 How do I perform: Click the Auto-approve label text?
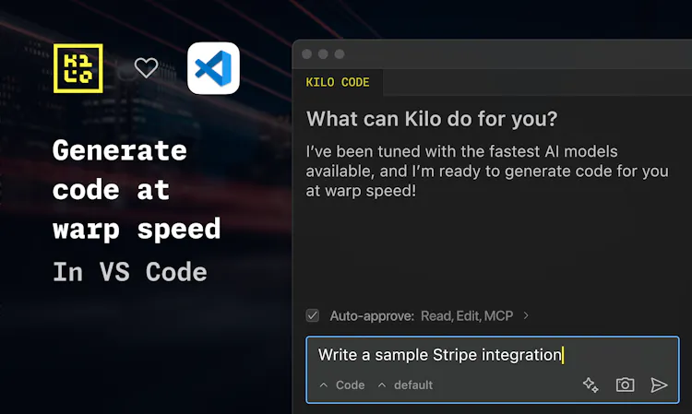pyautogui.click(x=372, y=315)
